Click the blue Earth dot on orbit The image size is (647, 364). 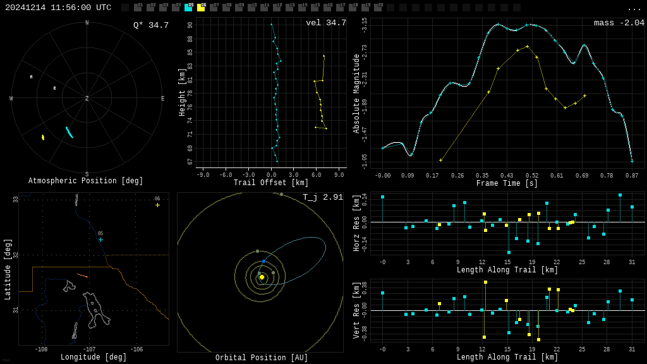(263, 261)
